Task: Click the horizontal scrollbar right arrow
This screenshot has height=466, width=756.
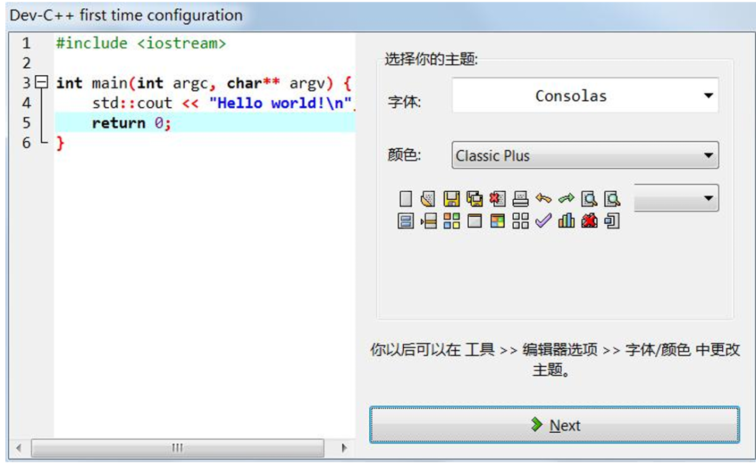Action: click(x=344, y=448)
